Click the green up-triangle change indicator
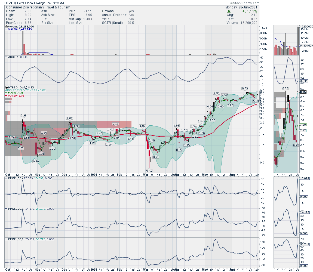 [x=229, y=11]
